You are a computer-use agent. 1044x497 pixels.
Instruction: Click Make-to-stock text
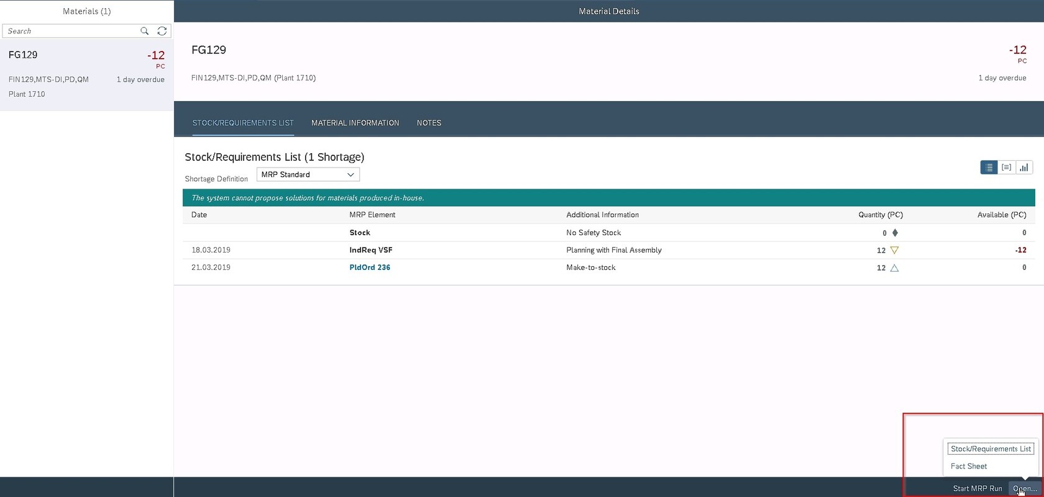(591, 267)
